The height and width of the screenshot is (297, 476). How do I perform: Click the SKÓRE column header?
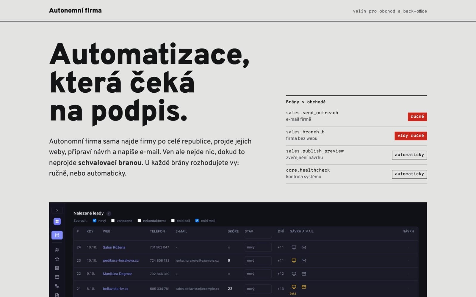[233, 231]
